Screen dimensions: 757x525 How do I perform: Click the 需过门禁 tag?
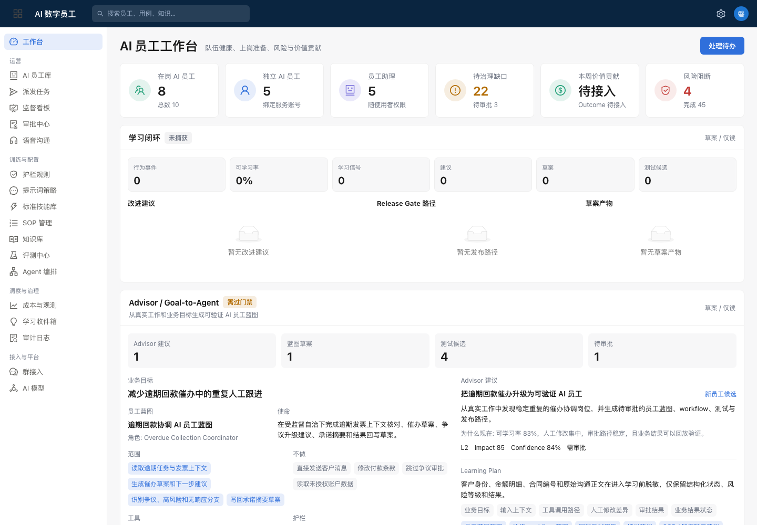coord(240,302)
